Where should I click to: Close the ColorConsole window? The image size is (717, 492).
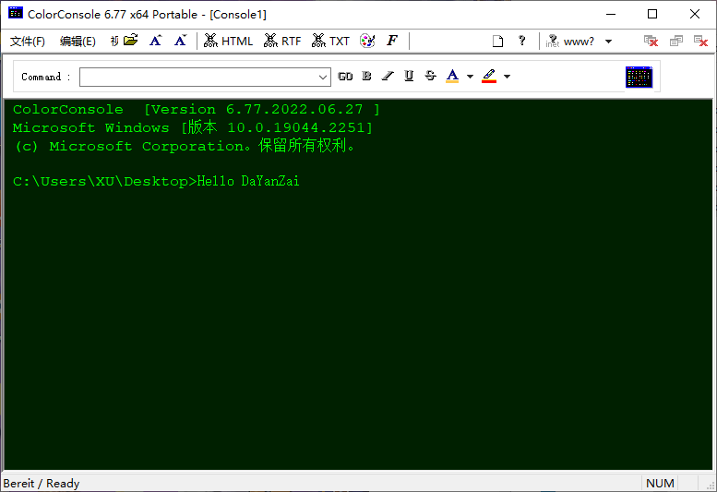(695, 14)
